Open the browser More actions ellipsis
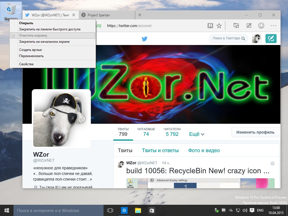Viewport: 288px width, 216px height. point(273,26)
